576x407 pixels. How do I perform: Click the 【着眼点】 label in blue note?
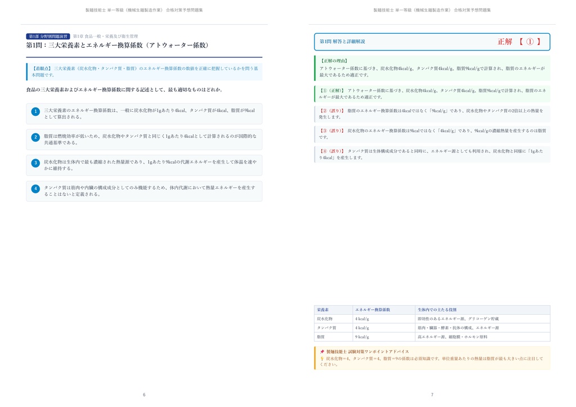(42, 69)
